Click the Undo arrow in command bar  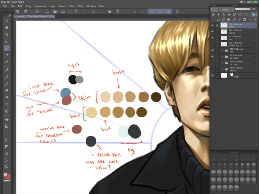[x=76, y=11]
